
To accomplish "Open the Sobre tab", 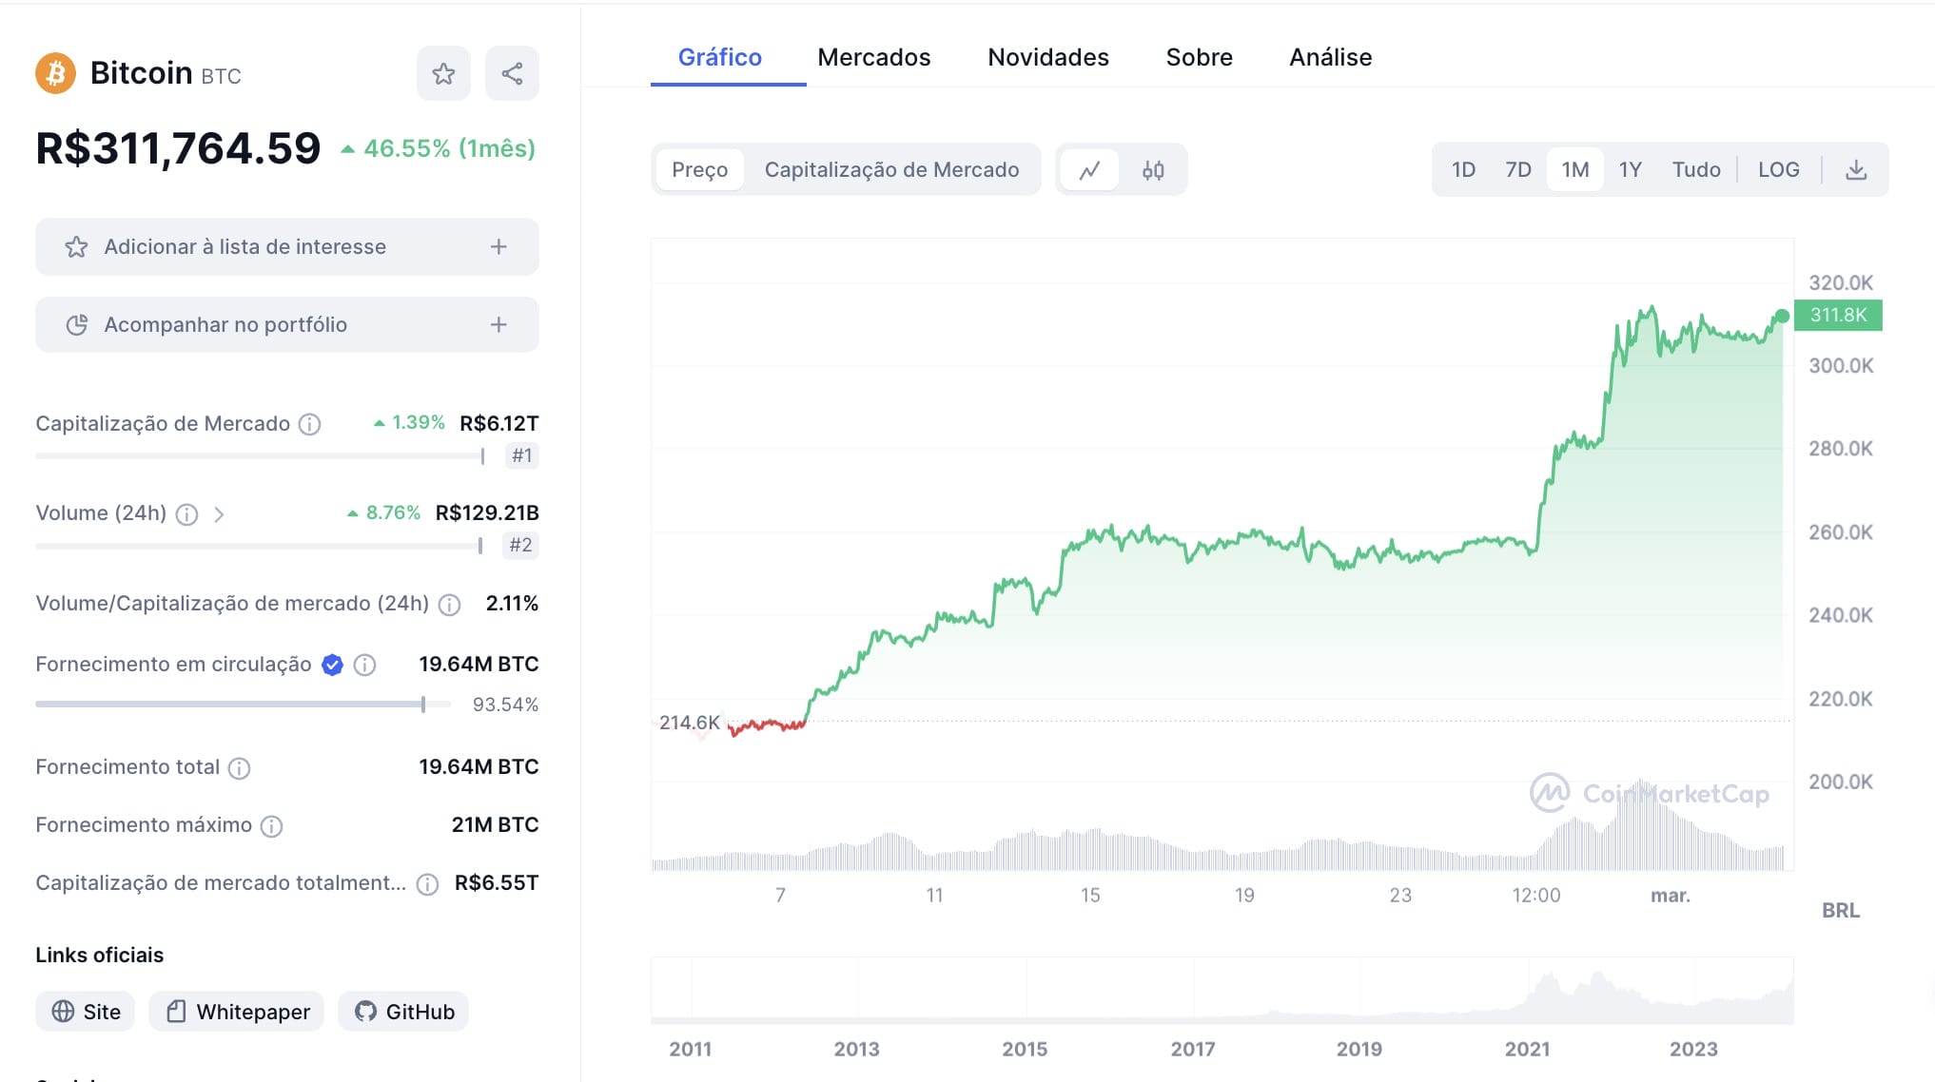I will [x=1200, y=57].
